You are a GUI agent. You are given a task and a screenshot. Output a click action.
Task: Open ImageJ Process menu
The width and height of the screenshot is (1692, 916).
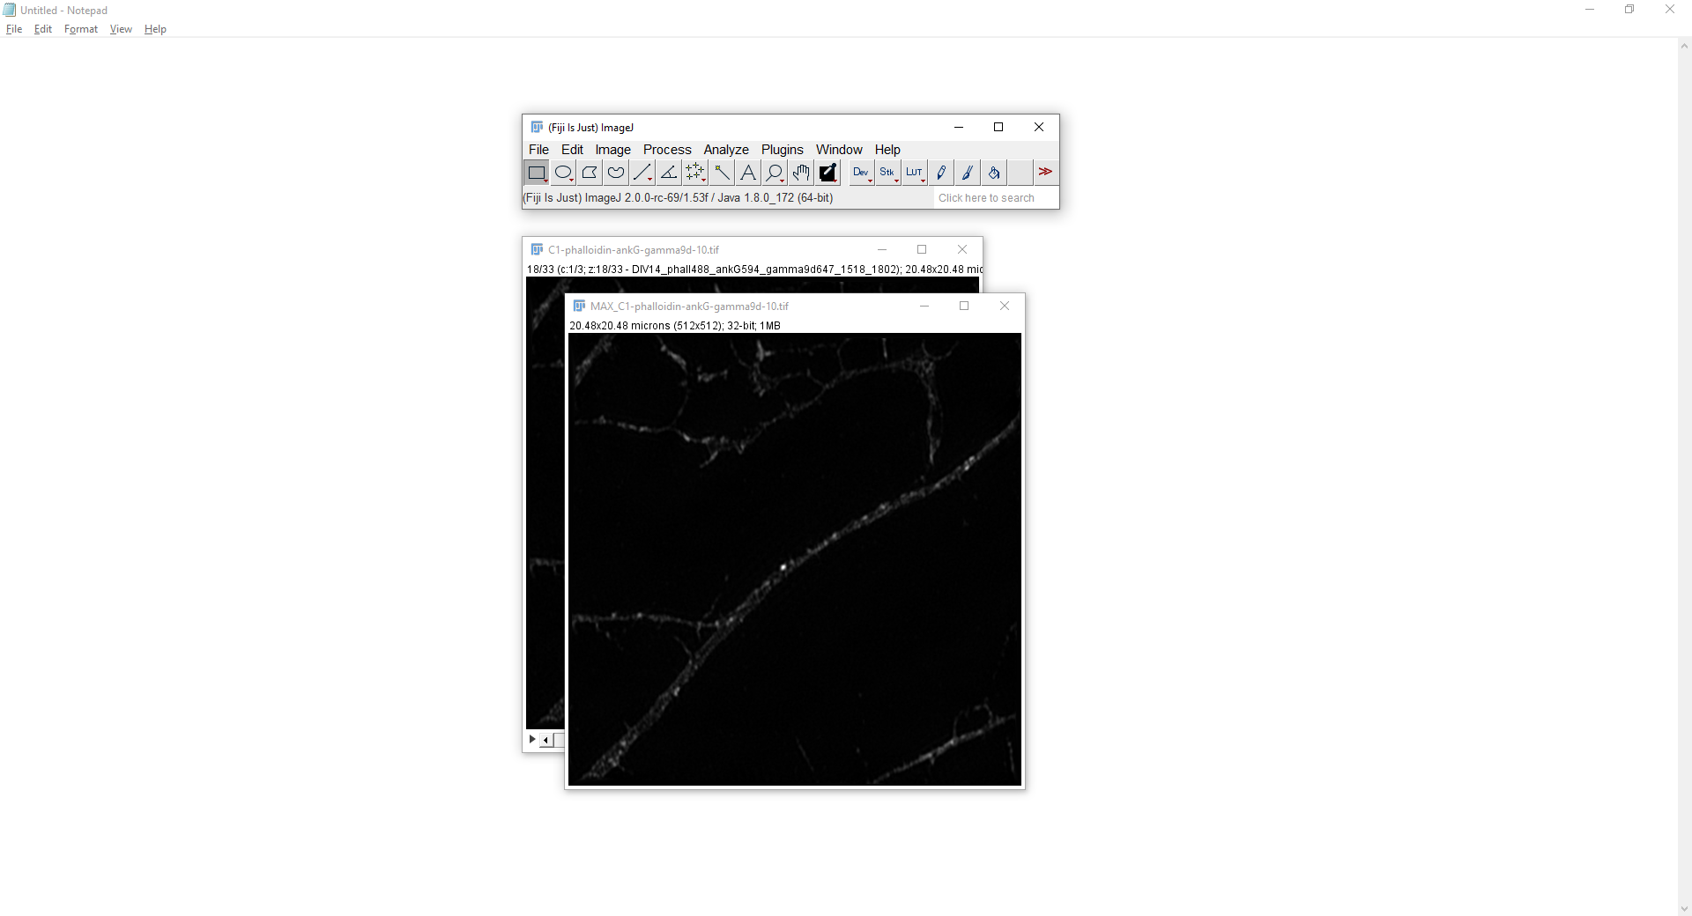click(x=667, y=150)
